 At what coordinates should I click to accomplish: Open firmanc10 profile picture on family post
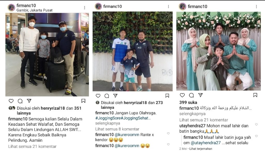coord(182,6)
